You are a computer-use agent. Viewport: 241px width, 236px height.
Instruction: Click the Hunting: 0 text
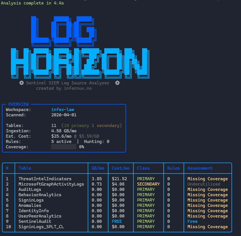pyautogui.click(x=97, y=142)
